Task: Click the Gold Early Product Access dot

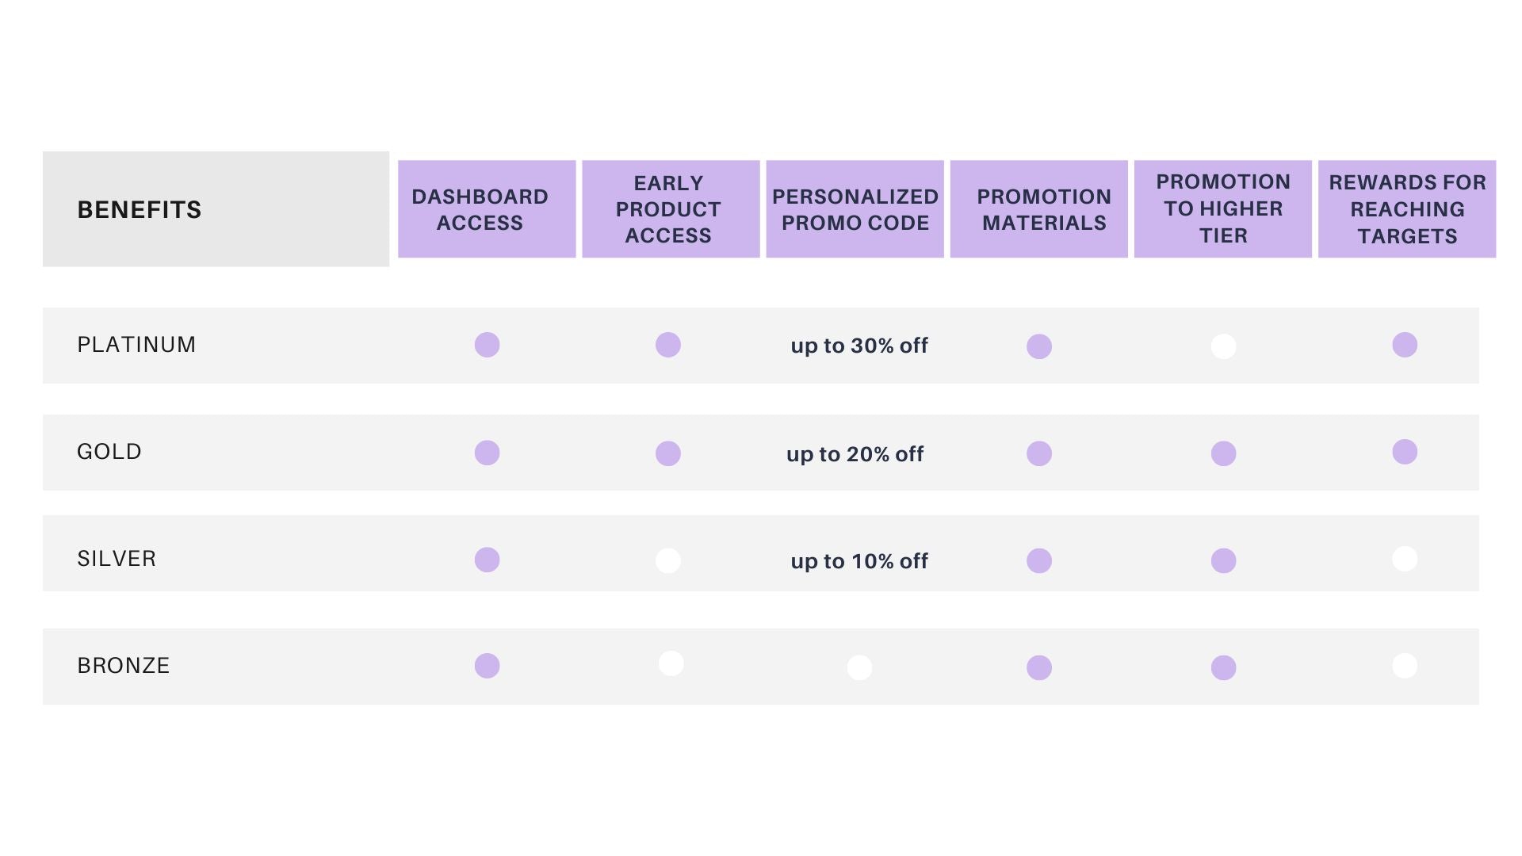Action: click(x=668, y=453)
